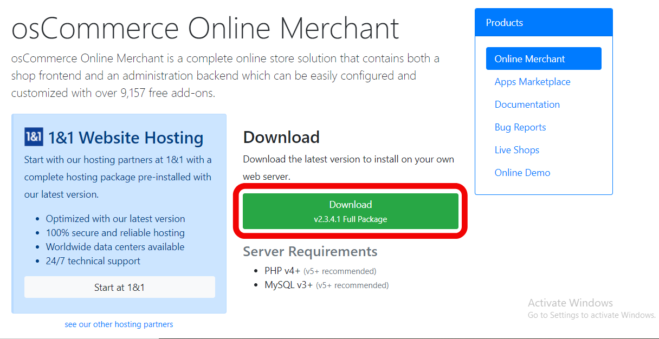The height and width of the screenshot is (339, 659).
Task: Select the osCommerce Online Merchant heading
Action: [205, 28]
